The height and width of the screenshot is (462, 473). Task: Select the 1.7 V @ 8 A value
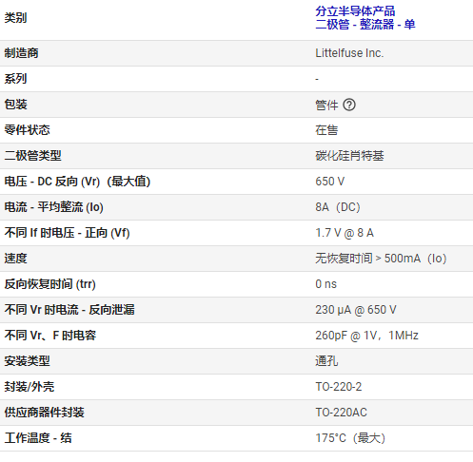pos(345,233)
